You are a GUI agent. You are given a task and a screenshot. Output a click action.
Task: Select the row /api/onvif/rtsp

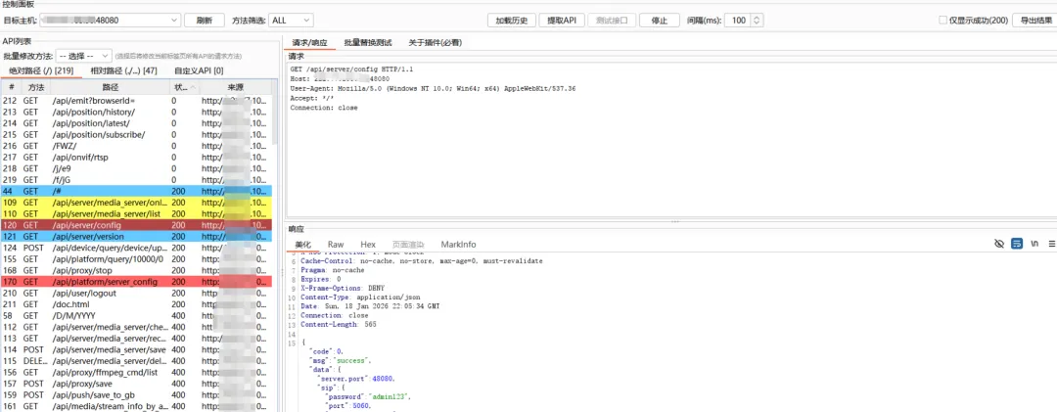pos(135,158)
